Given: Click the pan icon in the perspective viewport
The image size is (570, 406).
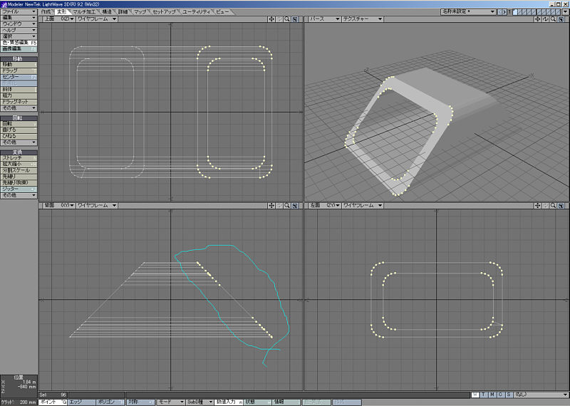Looking at the screenshot, I should (x=538, y=19).
